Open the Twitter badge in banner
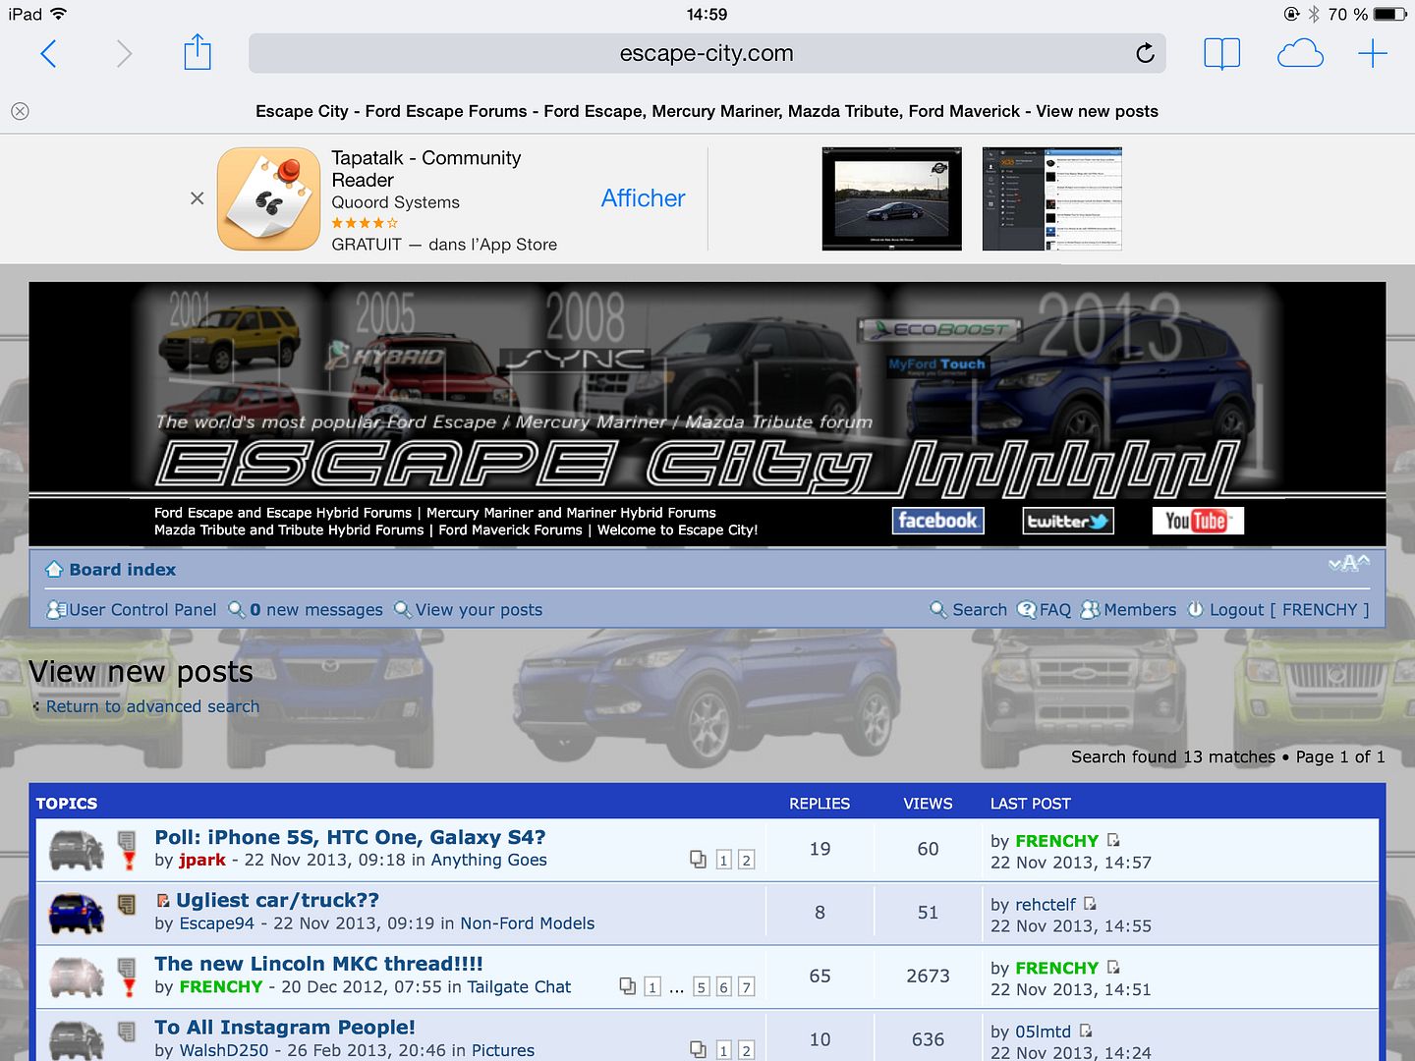The image size is (1415, 1061). pos(1067,521)
